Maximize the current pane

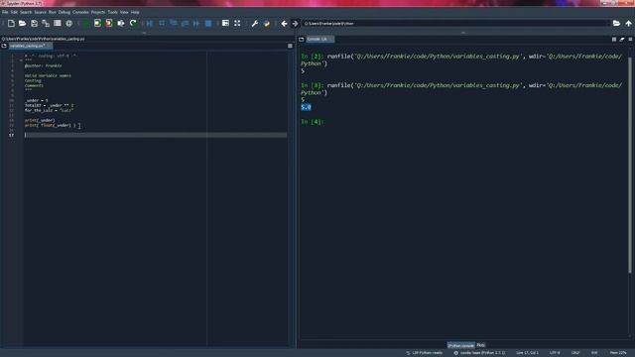tap(225, 24)
